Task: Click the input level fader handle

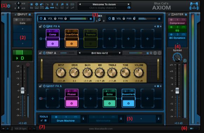Action: (22, 91)
